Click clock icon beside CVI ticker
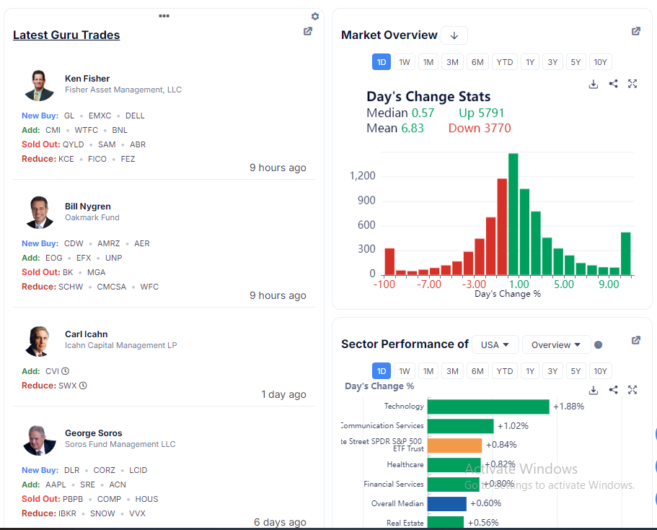The image size is (657, 530). (66, 371)
